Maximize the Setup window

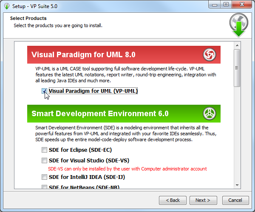[x=226, y=5]
